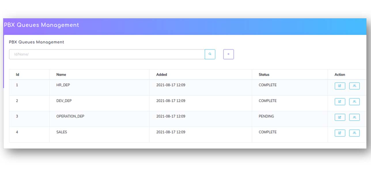Click the Id column header
This screenshot has height=172, width=371.
(x=18, y=75)
